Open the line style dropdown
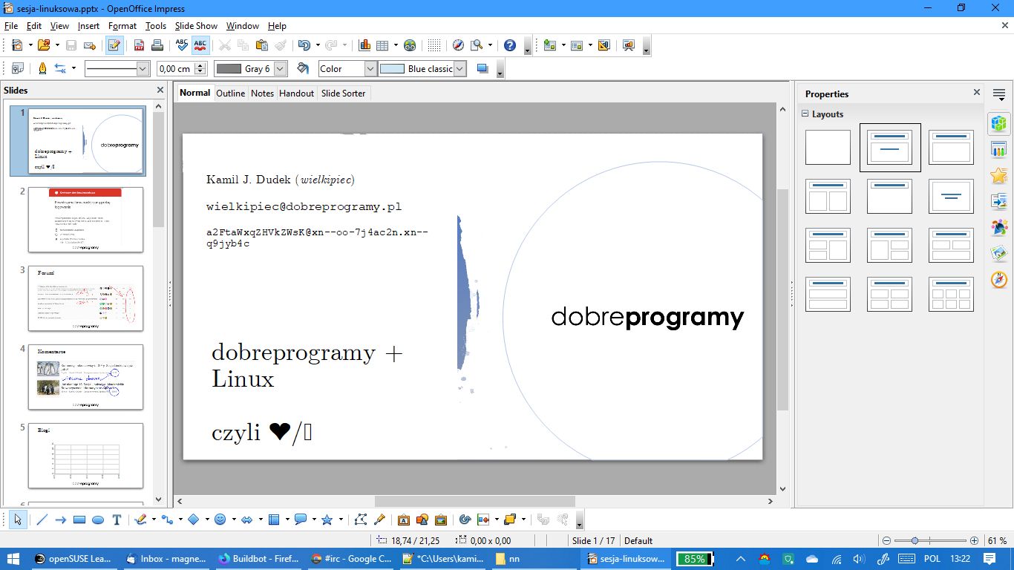 pyautogui.click(x=143, y=68)
